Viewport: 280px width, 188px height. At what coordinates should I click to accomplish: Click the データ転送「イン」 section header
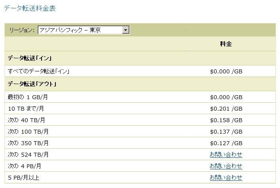click(30, 58)
